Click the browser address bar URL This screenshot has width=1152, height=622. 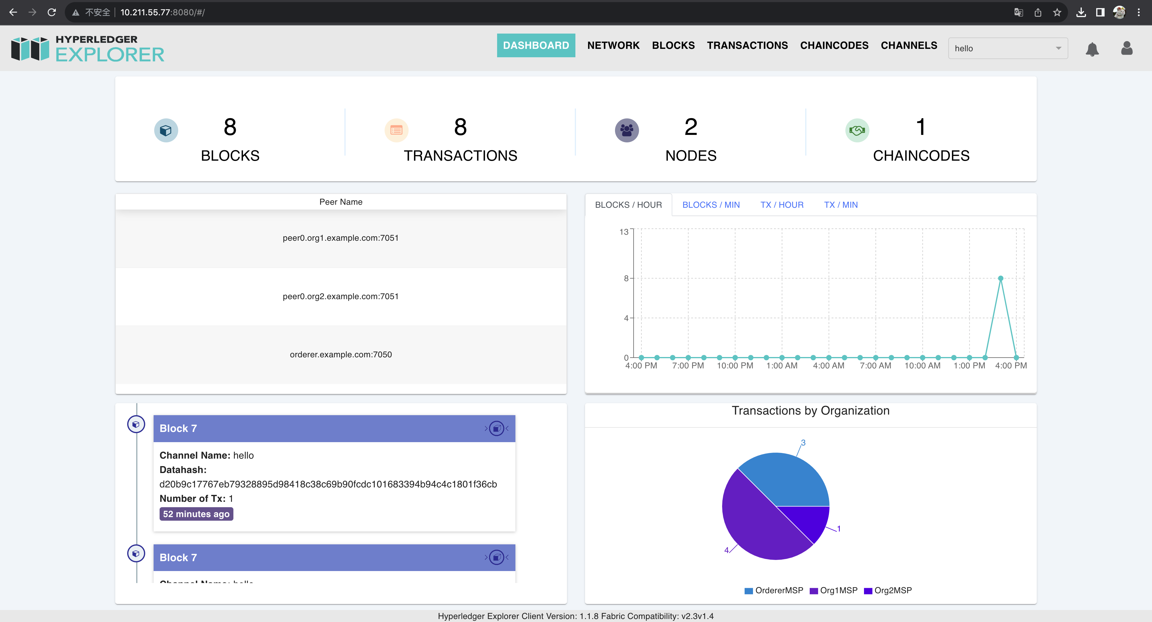click(x=162, y=13)
